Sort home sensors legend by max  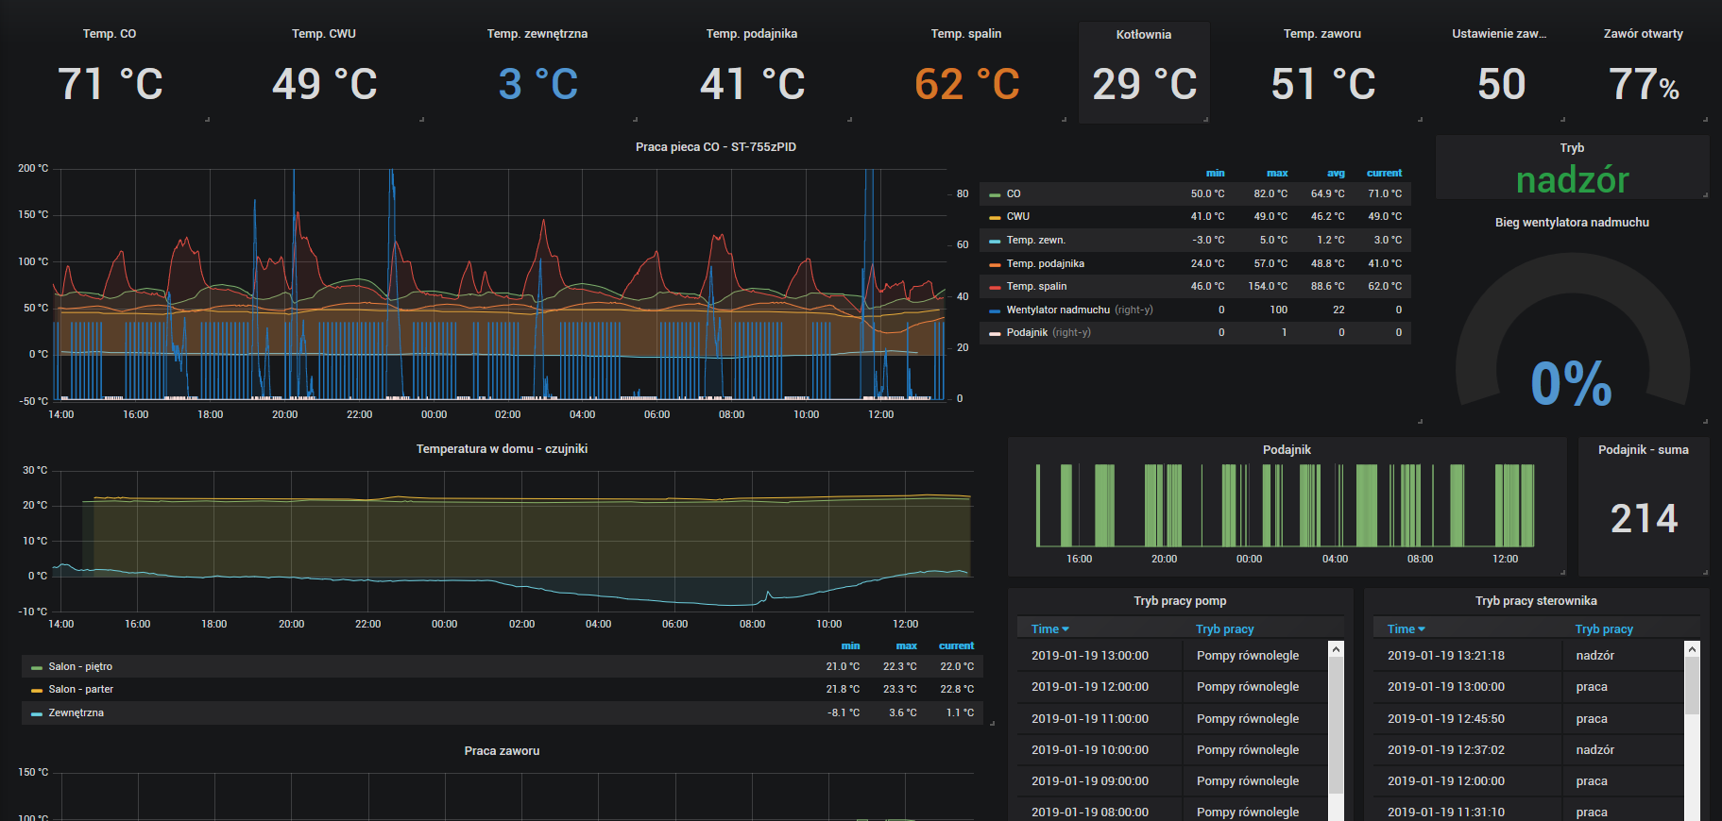click(x=907, y=646)
